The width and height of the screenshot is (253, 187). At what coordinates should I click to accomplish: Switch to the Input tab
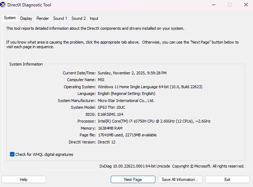[x=94, y=18]
